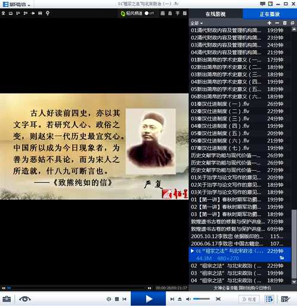Set video to 1x size
The height and width of the screenshot is (306, 297).
coord(18,13)
